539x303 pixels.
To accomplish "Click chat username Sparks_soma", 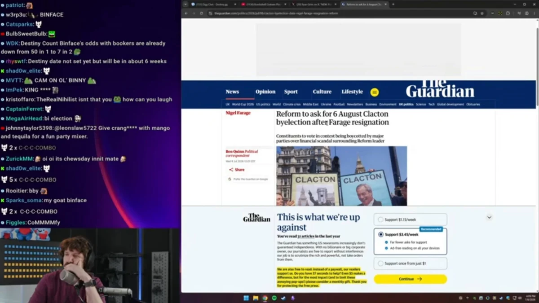I will (23, 200).
